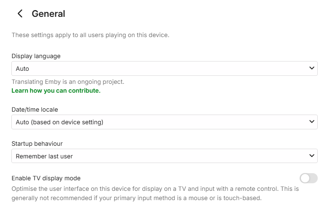
Task: Click the Startup behaviour chevron arrow
Action: [312, 156]
